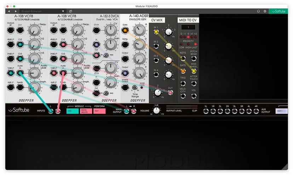Click the 48dB LP jack on left VCF8
The width and height of the screenshot is (293, 176).
11,44
